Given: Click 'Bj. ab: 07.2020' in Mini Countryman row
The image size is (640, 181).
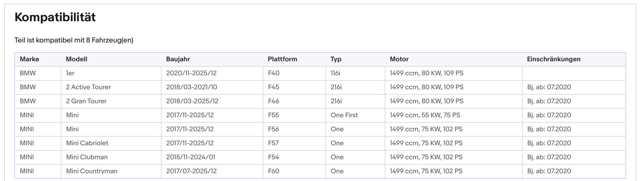Looking at the screenshot, I should 574,171.
